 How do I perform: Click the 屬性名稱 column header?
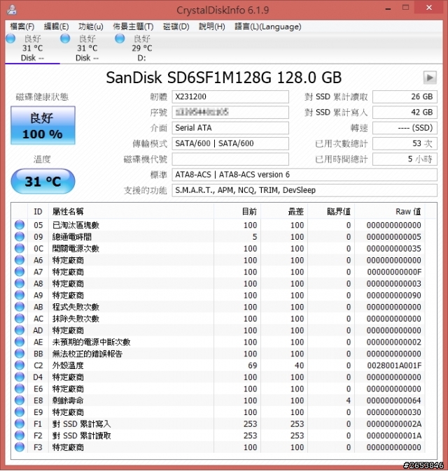[x=131, y=212]
